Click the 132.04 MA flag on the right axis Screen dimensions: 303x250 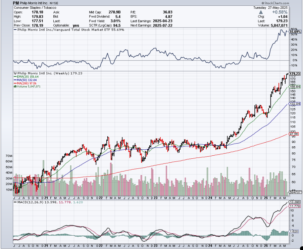(295, 104)
